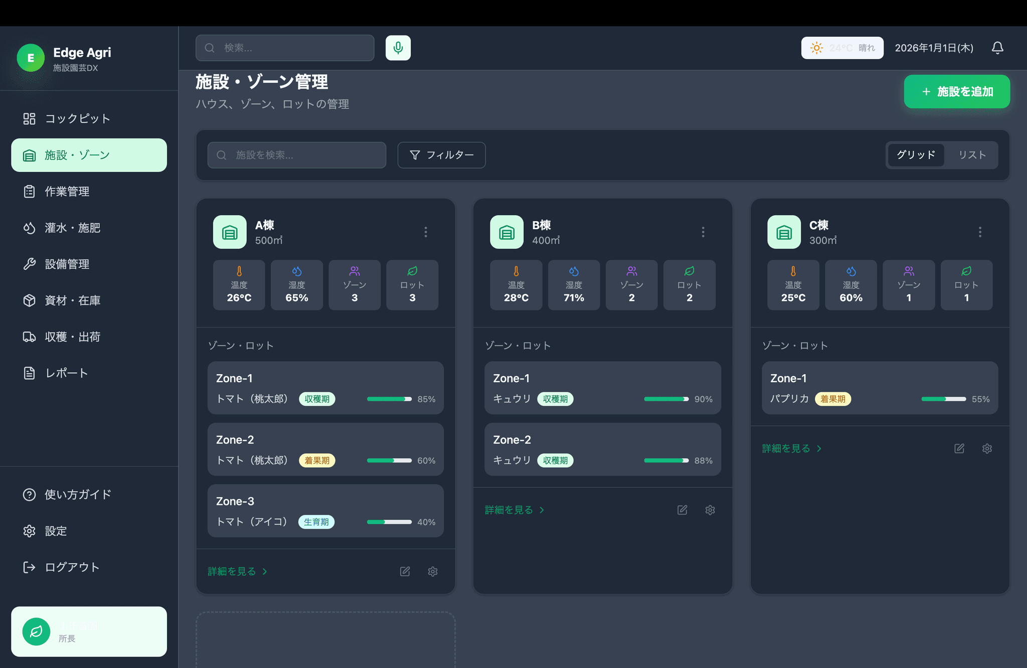The image size is (1027, 668).
Task: Open settings gear on C棟 card
Action: [x=986, y=448]
